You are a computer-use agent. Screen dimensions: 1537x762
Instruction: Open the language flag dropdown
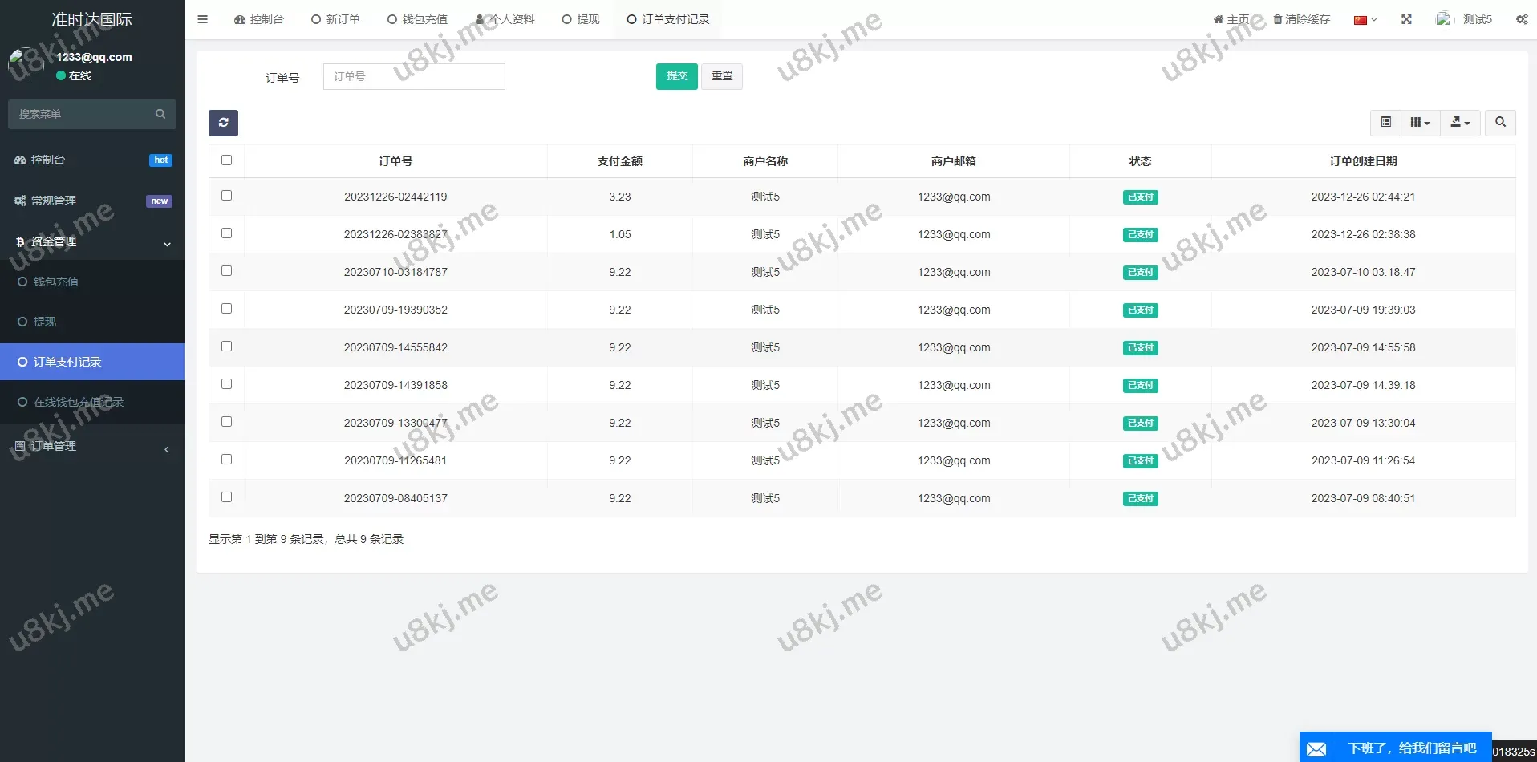coord(1365,20)
